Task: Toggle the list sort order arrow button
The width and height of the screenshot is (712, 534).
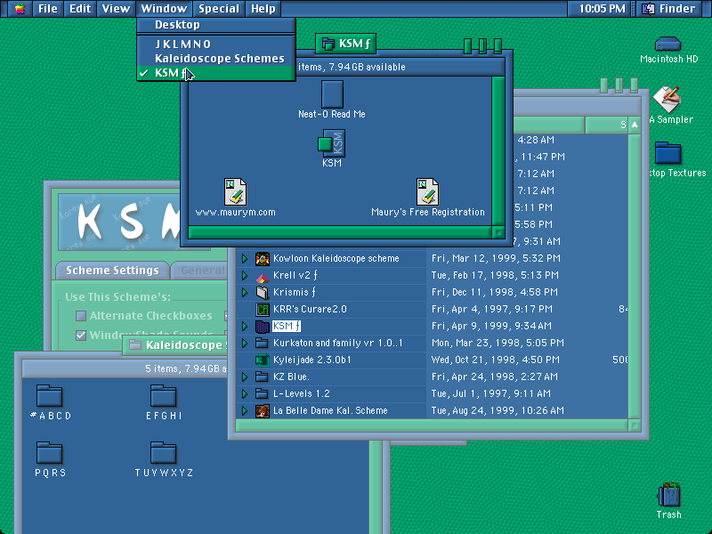Action: [x=635, y=125]
